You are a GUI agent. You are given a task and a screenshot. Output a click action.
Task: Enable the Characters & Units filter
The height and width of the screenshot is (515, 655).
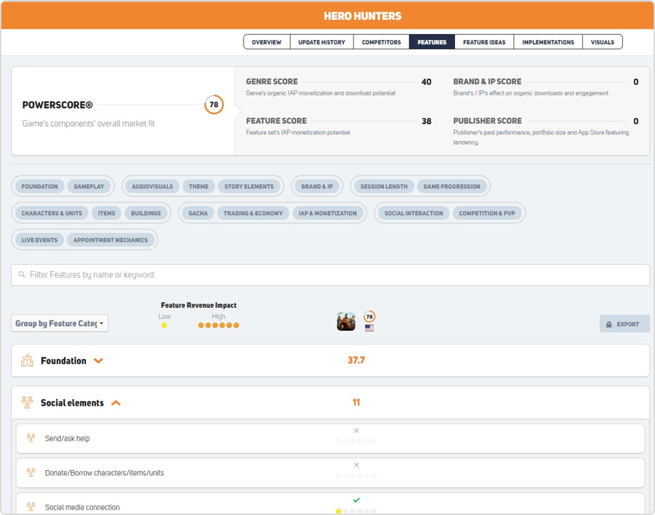coord(52,213)
